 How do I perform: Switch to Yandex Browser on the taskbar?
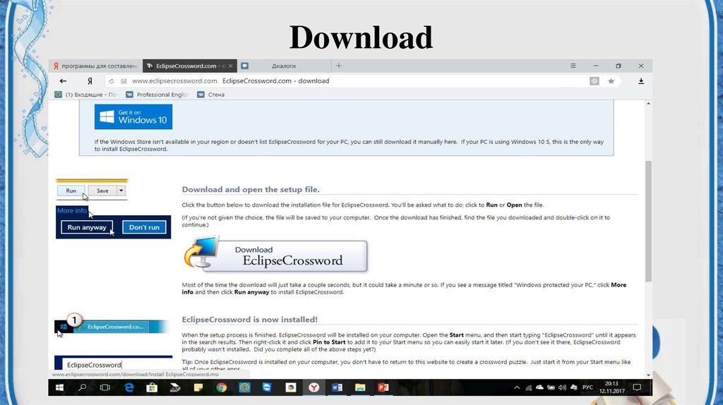tap(314, 387)
